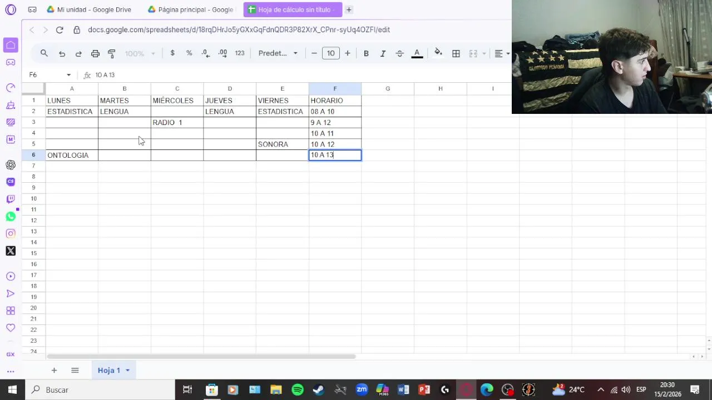Open Steam from the taskbar
Viewport: 712px width, 400px height.
click(319, 389)
